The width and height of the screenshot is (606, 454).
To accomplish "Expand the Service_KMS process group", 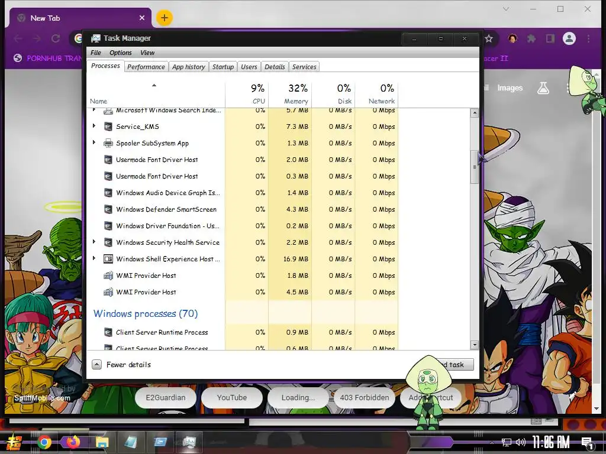I will pos(94,126).
